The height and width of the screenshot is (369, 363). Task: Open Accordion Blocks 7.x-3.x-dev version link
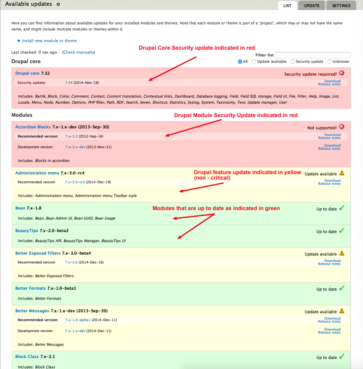click(75, 147)
